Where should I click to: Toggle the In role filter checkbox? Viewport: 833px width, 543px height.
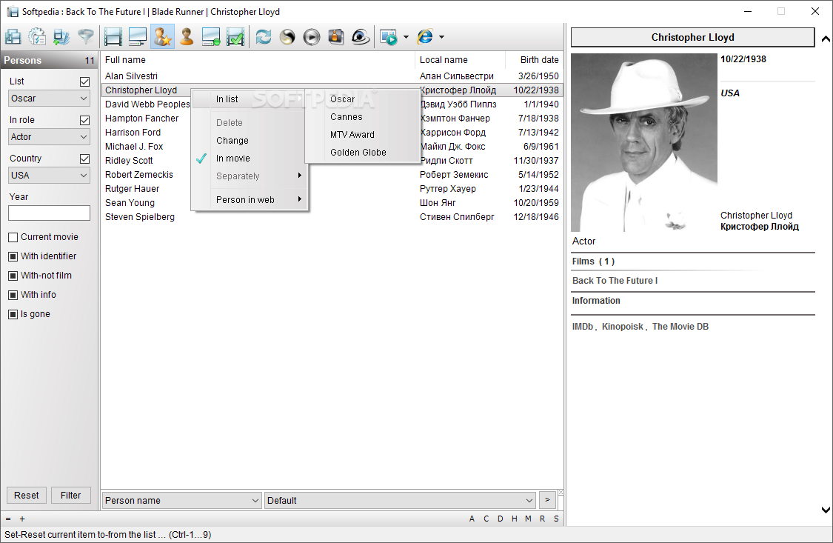[84, 120]
